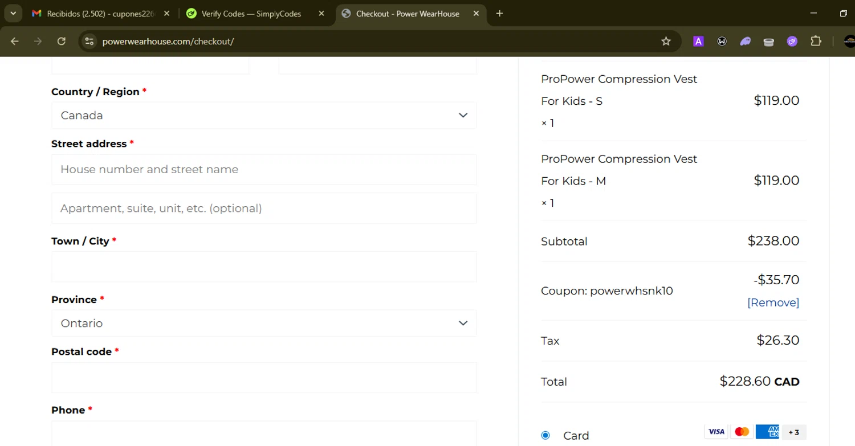Open the purple ghost-shaped extension
This screenshot has height=446, width=855.
pyautogui.click(x=745, y=41)
